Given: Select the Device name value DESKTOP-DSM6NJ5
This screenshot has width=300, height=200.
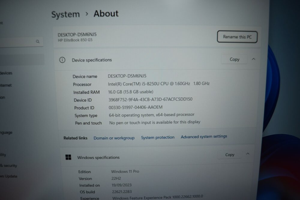Looking at the screenshot, I should pyautogui.click(x=127, y=76).
